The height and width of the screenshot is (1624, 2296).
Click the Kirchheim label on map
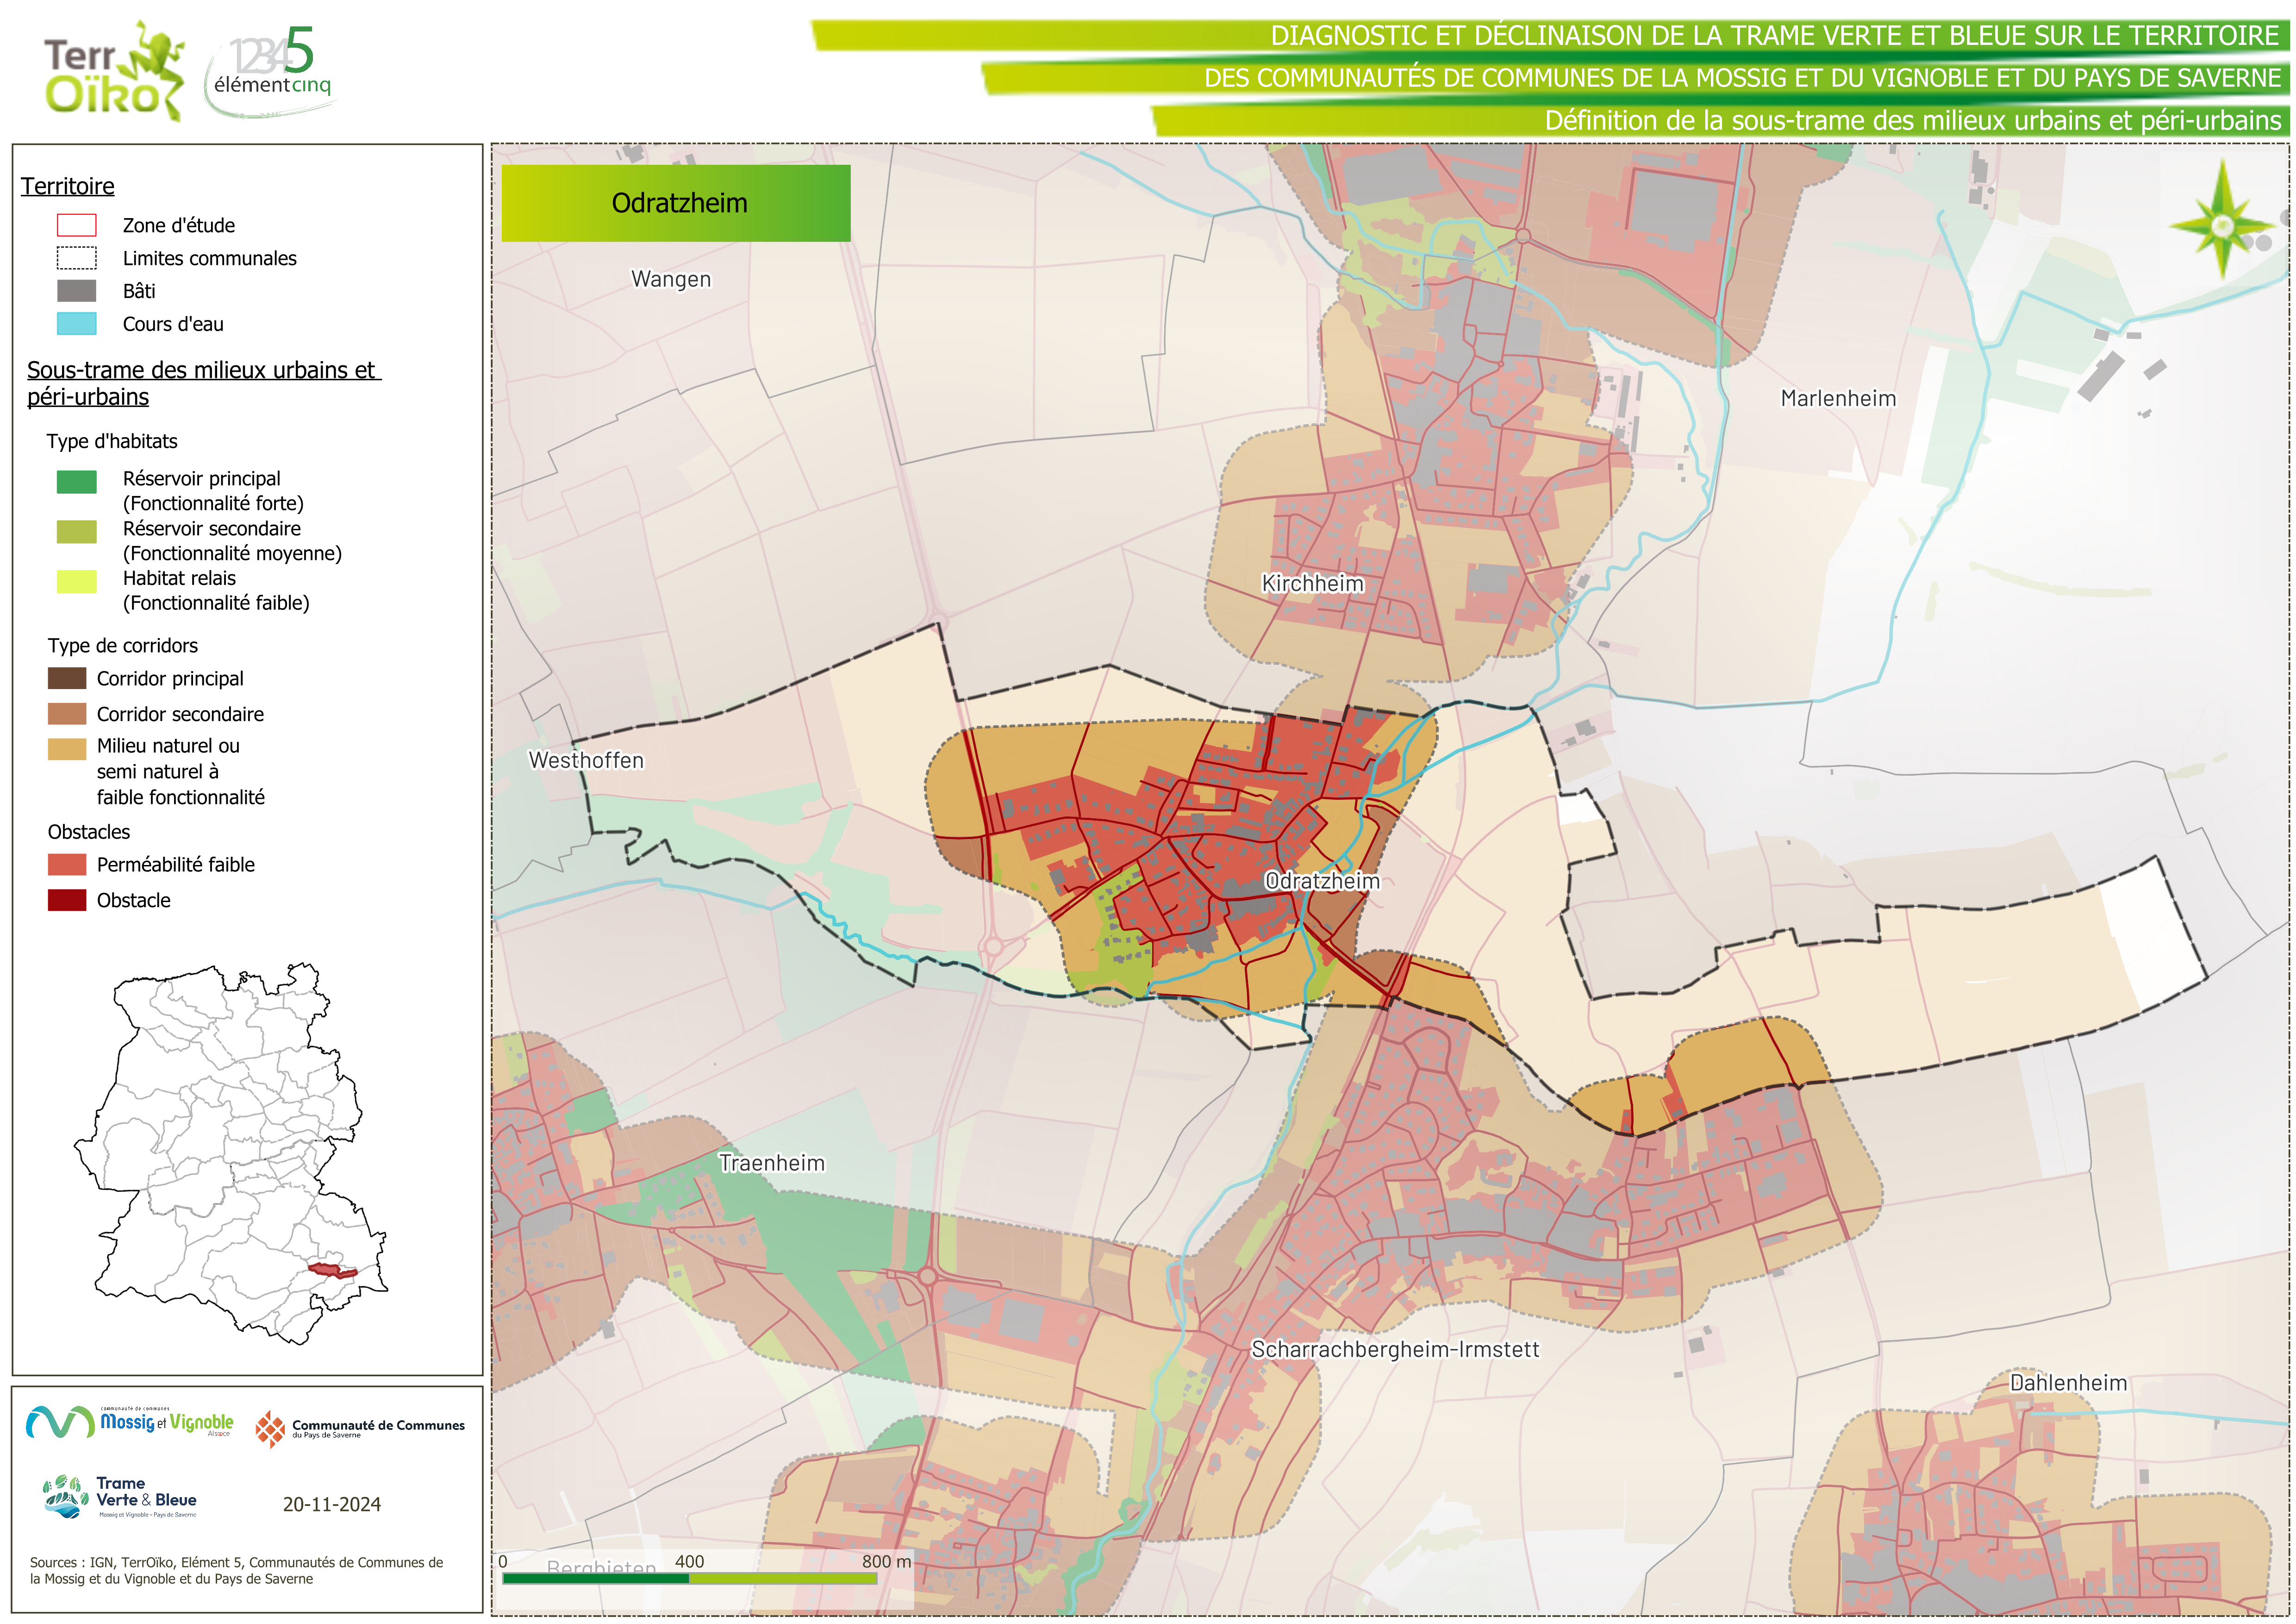[x=1312, y=583]
